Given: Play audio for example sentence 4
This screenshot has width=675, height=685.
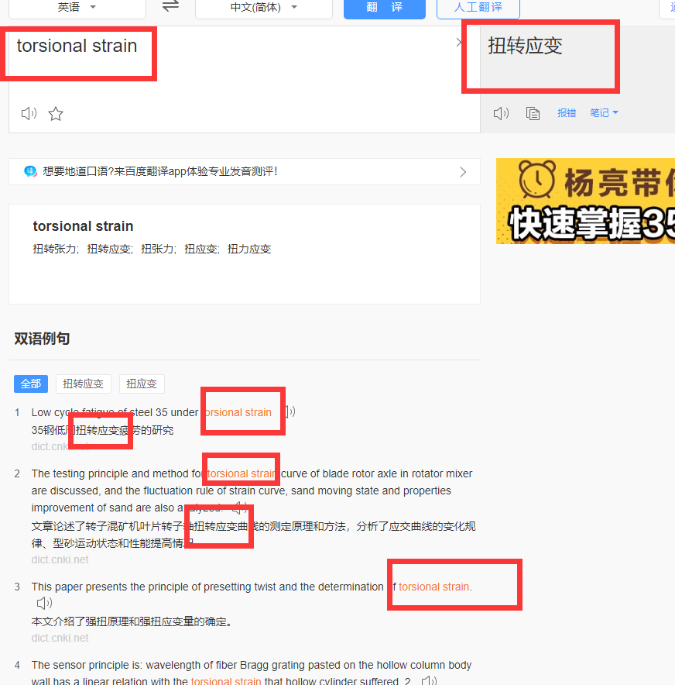Looking at the screenshot, I should tap(430, 680).
